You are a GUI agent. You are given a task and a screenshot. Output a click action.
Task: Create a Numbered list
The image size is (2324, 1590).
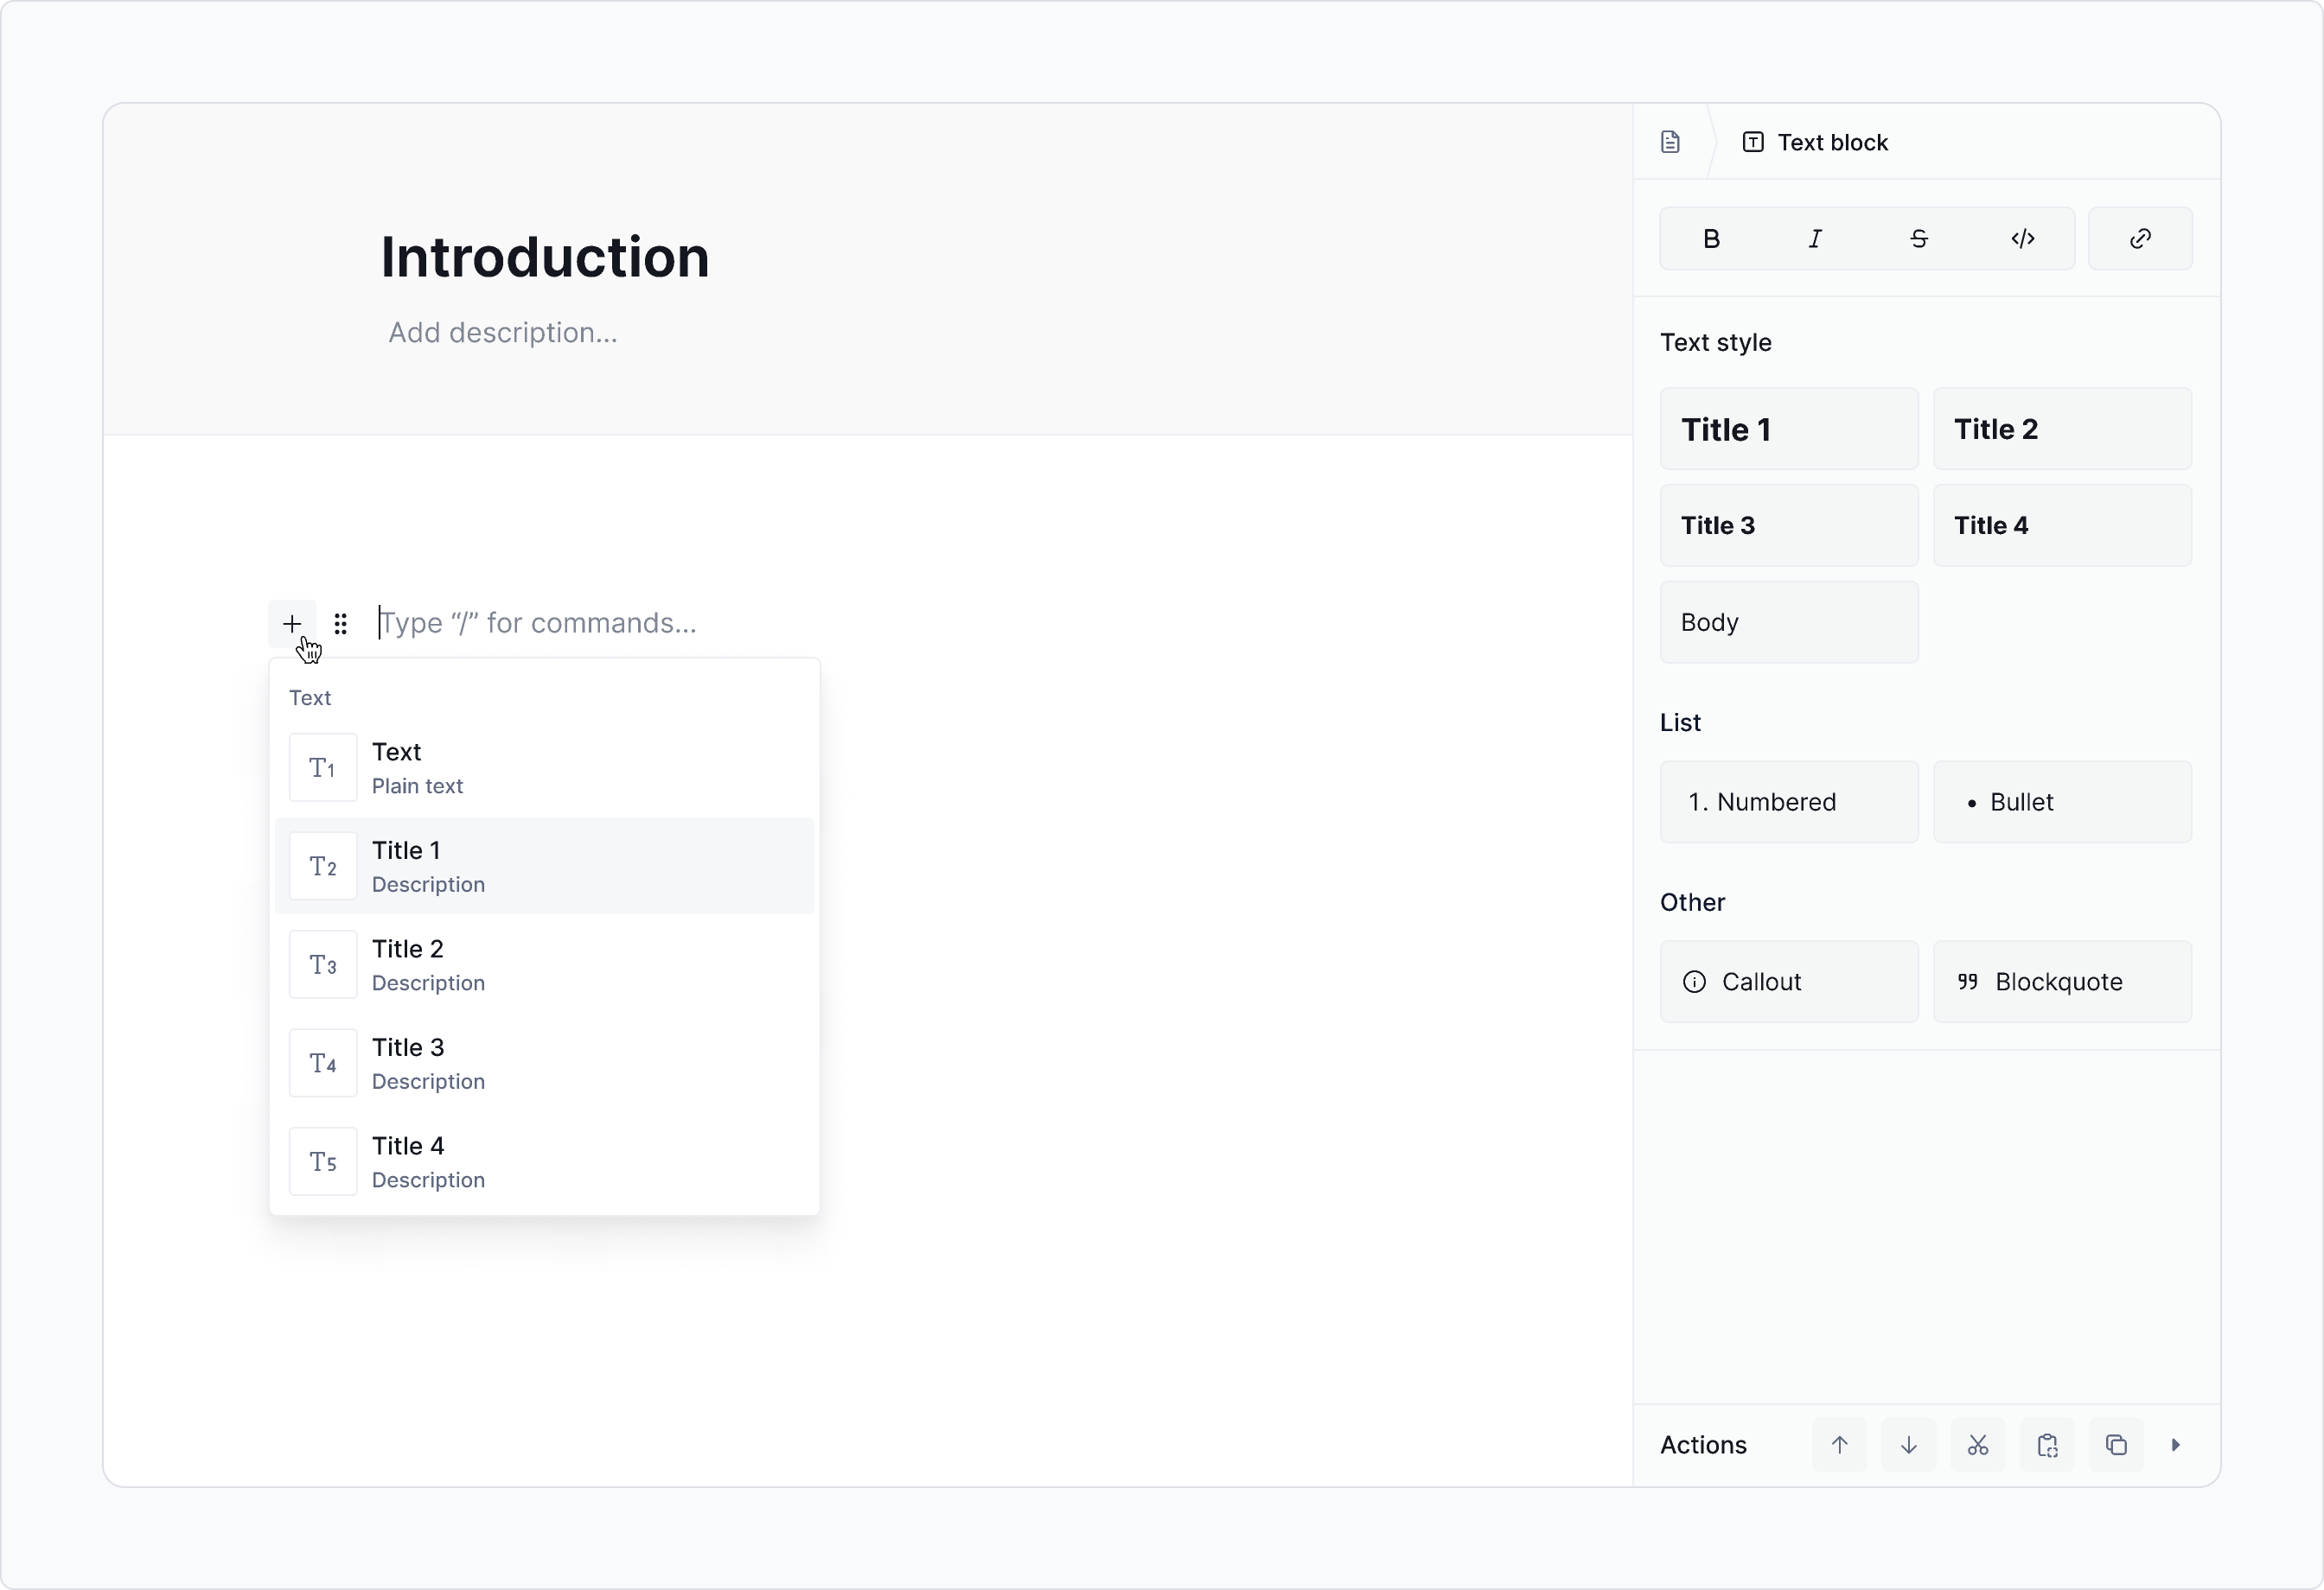click(x=1789, y=802)
